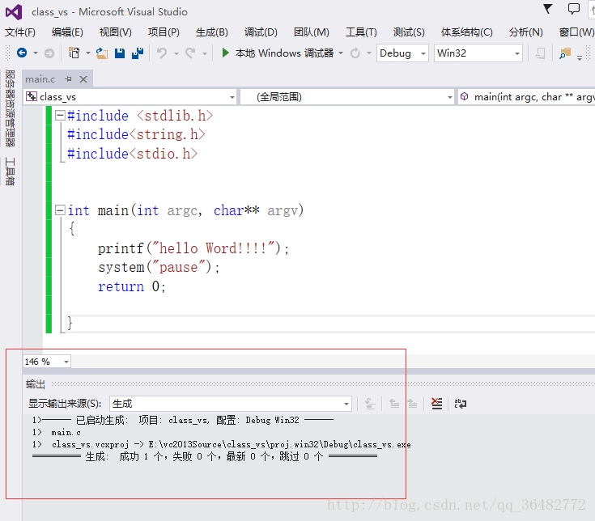
Task: Open the 生成(B) build menu
Action: [x=211, y=32]
